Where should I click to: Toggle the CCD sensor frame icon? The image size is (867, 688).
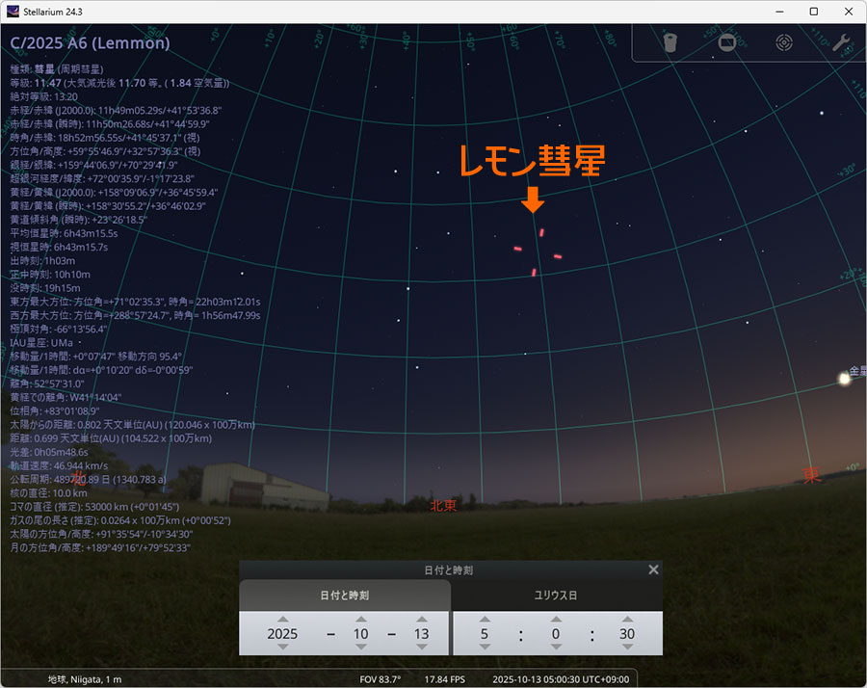coord(727,42)
